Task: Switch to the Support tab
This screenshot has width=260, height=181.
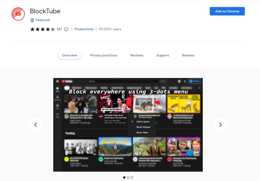Action: coord(163,55)
